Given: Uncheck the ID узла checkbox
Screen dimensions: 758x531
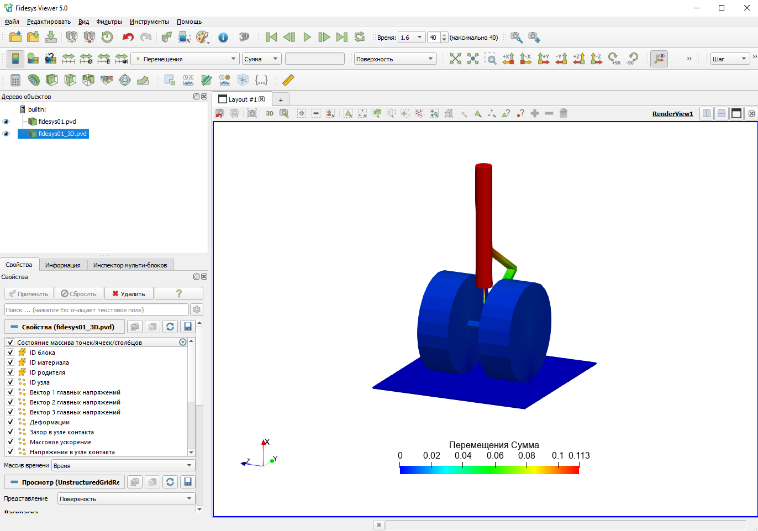Looking at the screenshot, I should [x=10, y=382].
